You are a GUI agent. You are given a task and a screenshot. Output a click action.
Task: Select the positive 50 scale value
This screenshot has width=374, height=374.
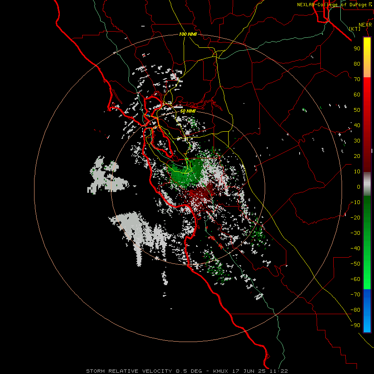(357, 110)
